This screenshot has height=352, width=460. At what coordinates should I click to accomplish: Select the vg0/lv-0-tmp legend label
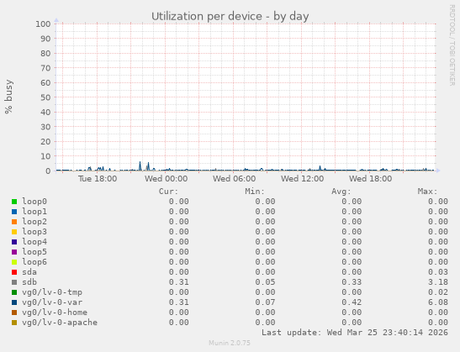(x=52, y=292)
